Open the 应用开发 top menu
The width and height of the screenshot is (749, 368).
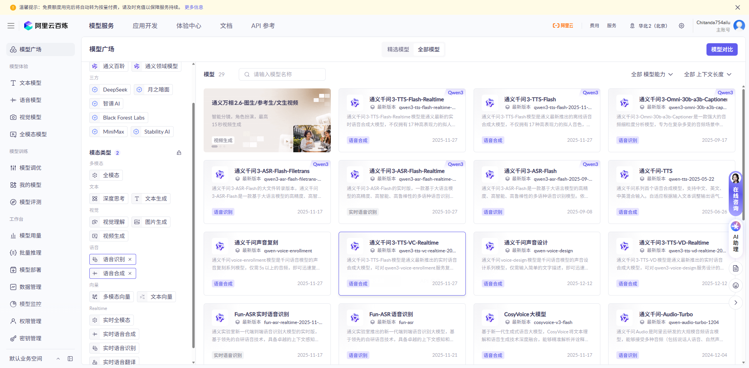pos(145,26)
